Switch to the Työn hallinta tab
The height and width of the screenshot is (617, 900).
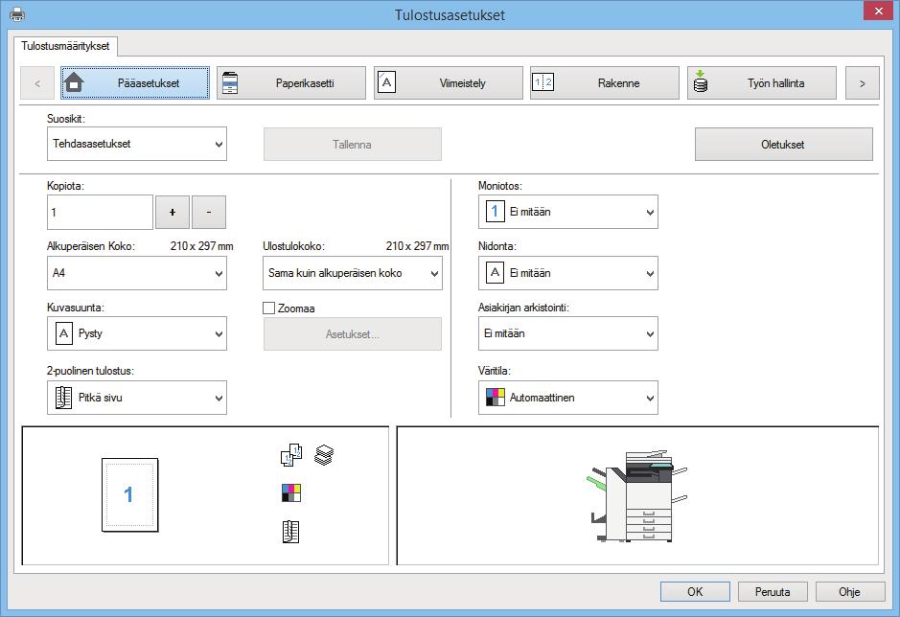(x=762, y=83)
